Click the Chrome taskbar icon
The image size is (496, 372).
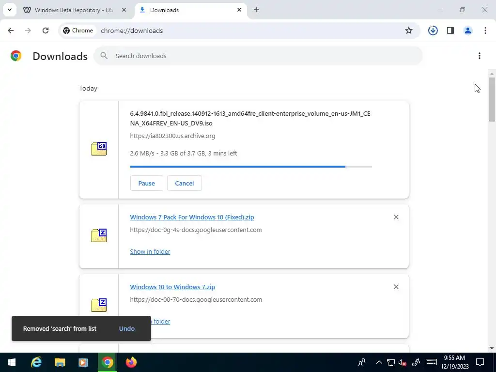(107, 362)
